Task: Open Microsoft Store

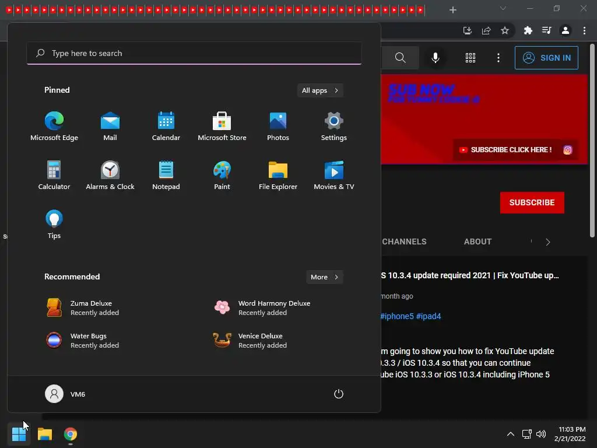Action: pos(222,127)
